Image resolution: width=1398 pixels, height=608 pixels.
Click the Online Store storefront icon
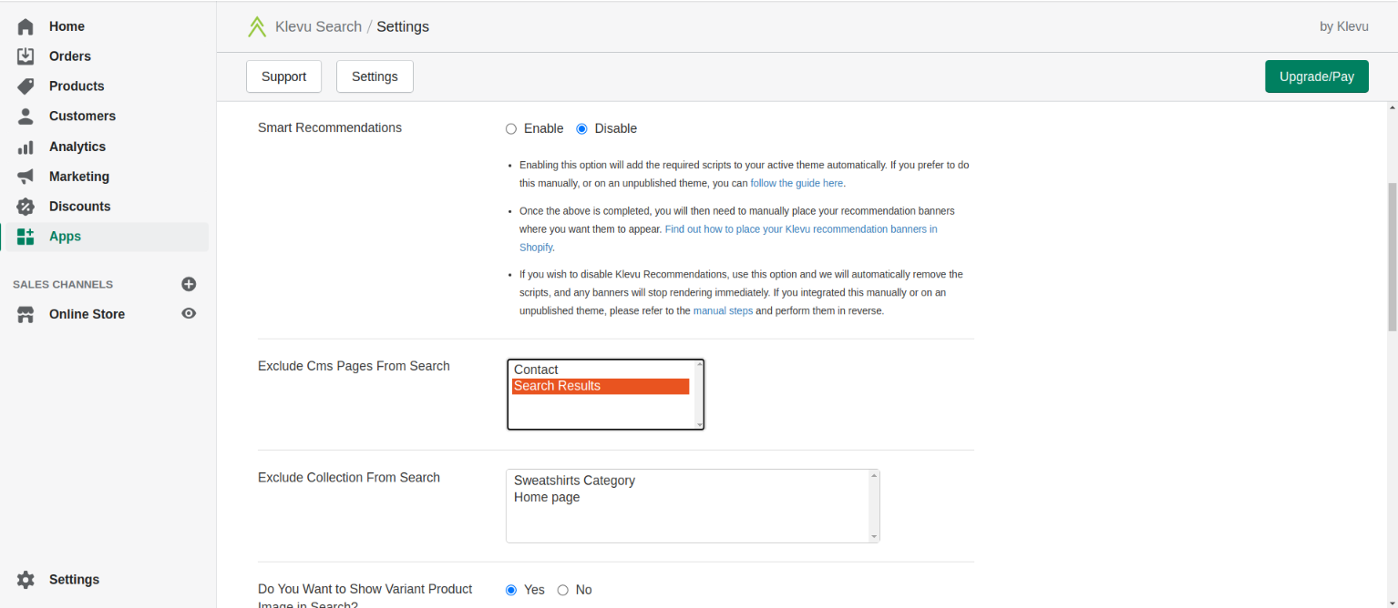pyautogui.click(x=26, y=314)
